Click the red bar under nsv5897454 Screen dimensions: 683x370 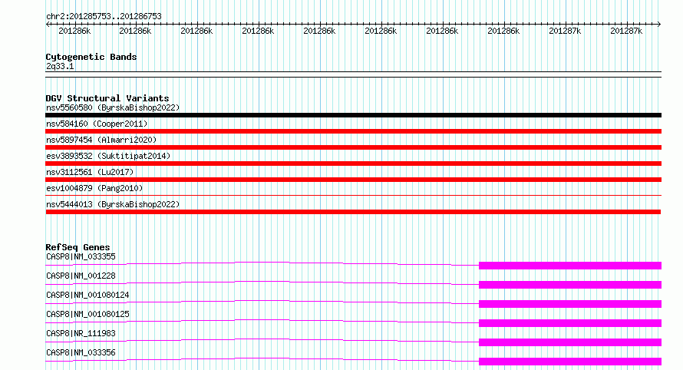click(353, 147)
